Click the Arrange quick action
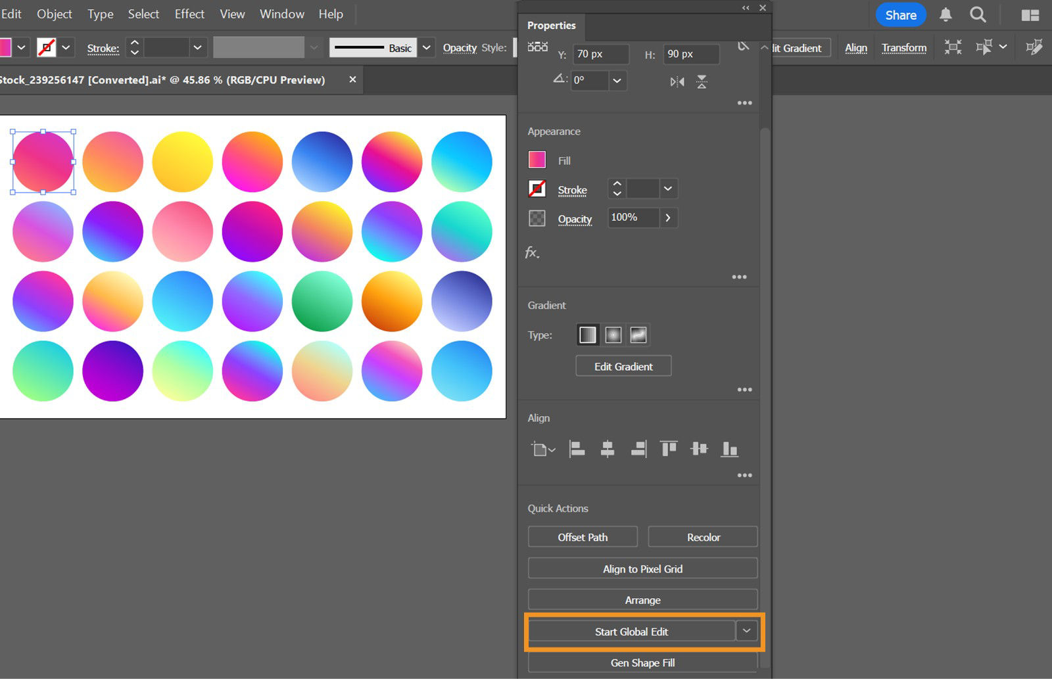 point(642,600)
